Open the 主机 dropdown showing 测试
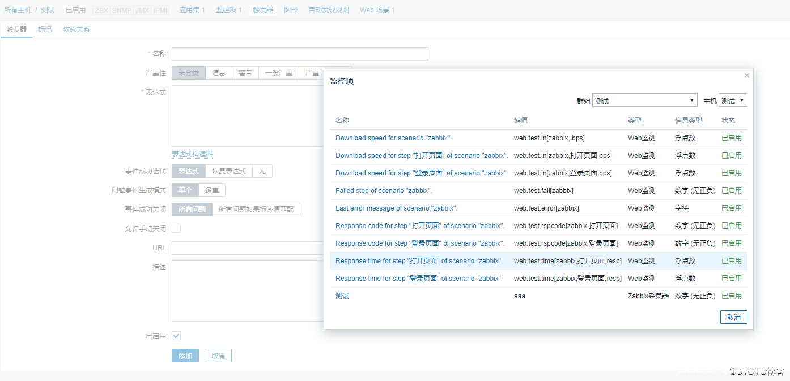The image size is (790, 381). pos(733,100)
